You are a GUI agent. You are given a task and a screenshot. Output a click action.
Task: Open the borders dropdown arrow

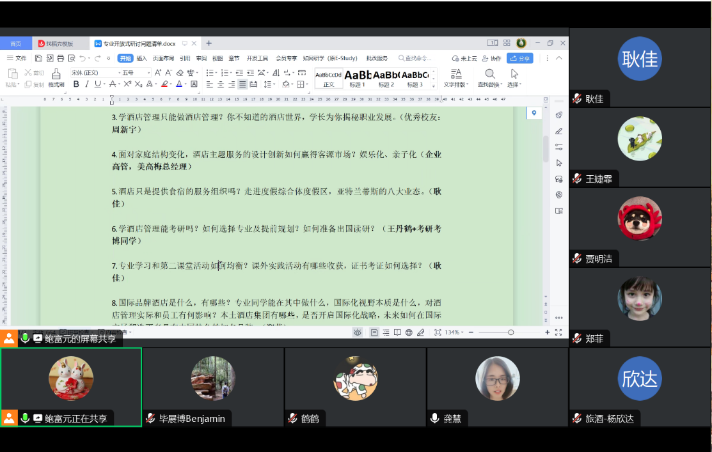tap(307, 84)
